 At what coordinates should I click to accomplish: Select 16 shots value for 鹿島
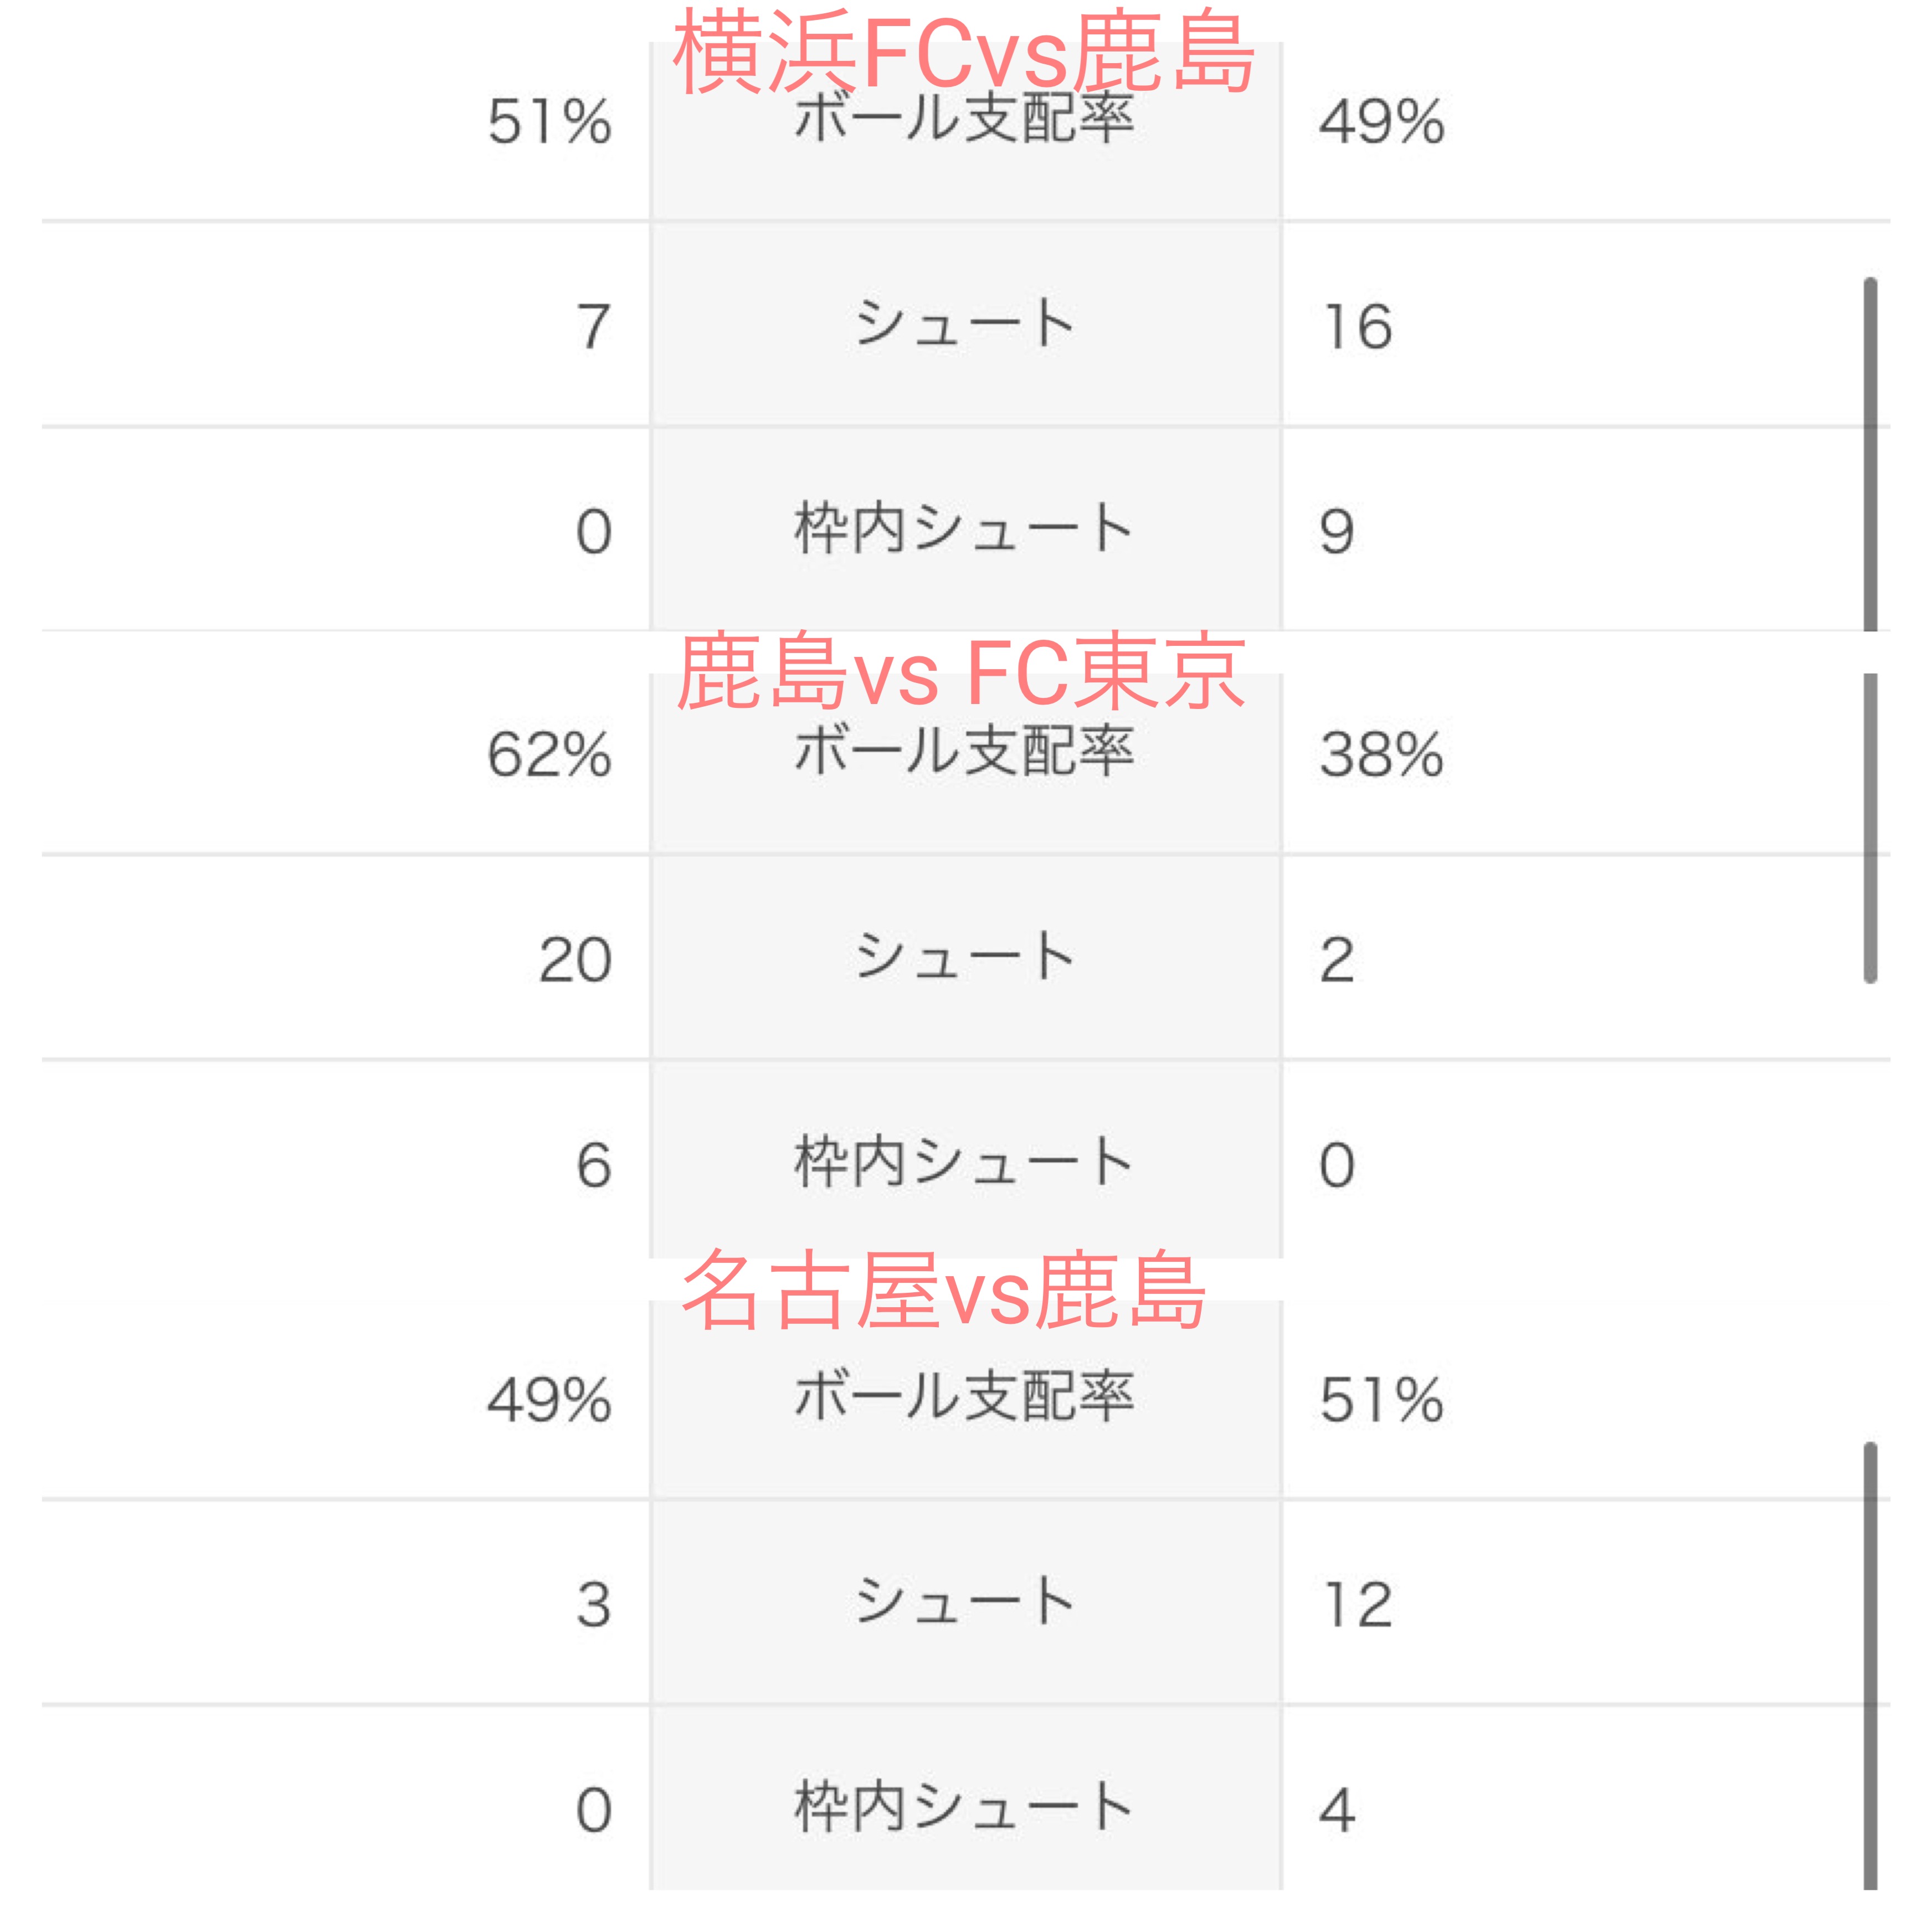[x=1356, y=327]
